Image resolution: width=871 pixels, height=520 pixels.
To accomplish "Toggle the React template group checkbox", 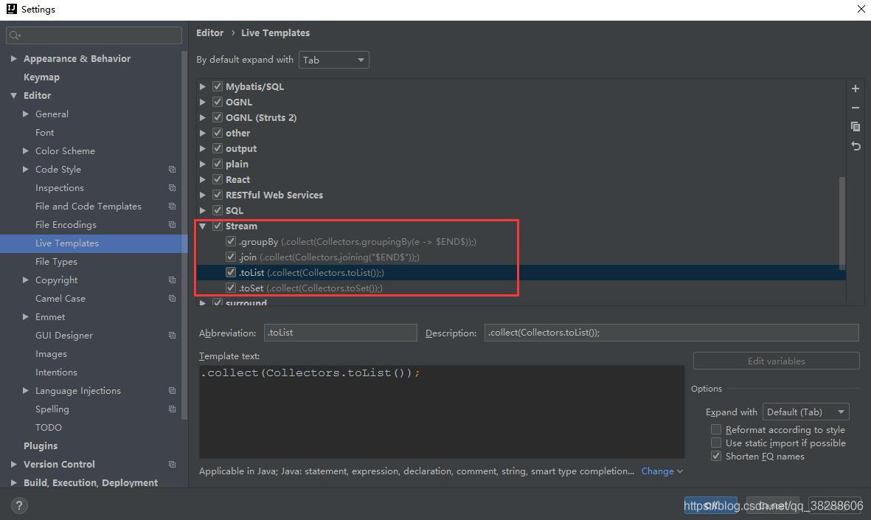I will coord(218,179).
